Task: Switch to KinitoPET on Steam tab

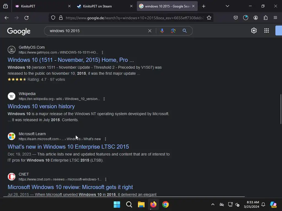Action: (105, 6)
